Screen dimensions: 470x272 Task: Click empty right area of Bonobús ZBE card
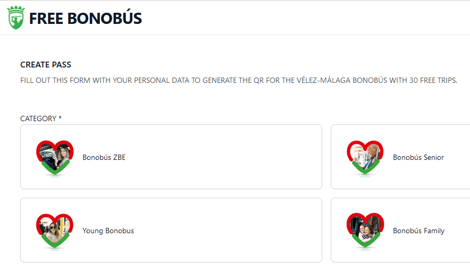[x=239, y=157]
